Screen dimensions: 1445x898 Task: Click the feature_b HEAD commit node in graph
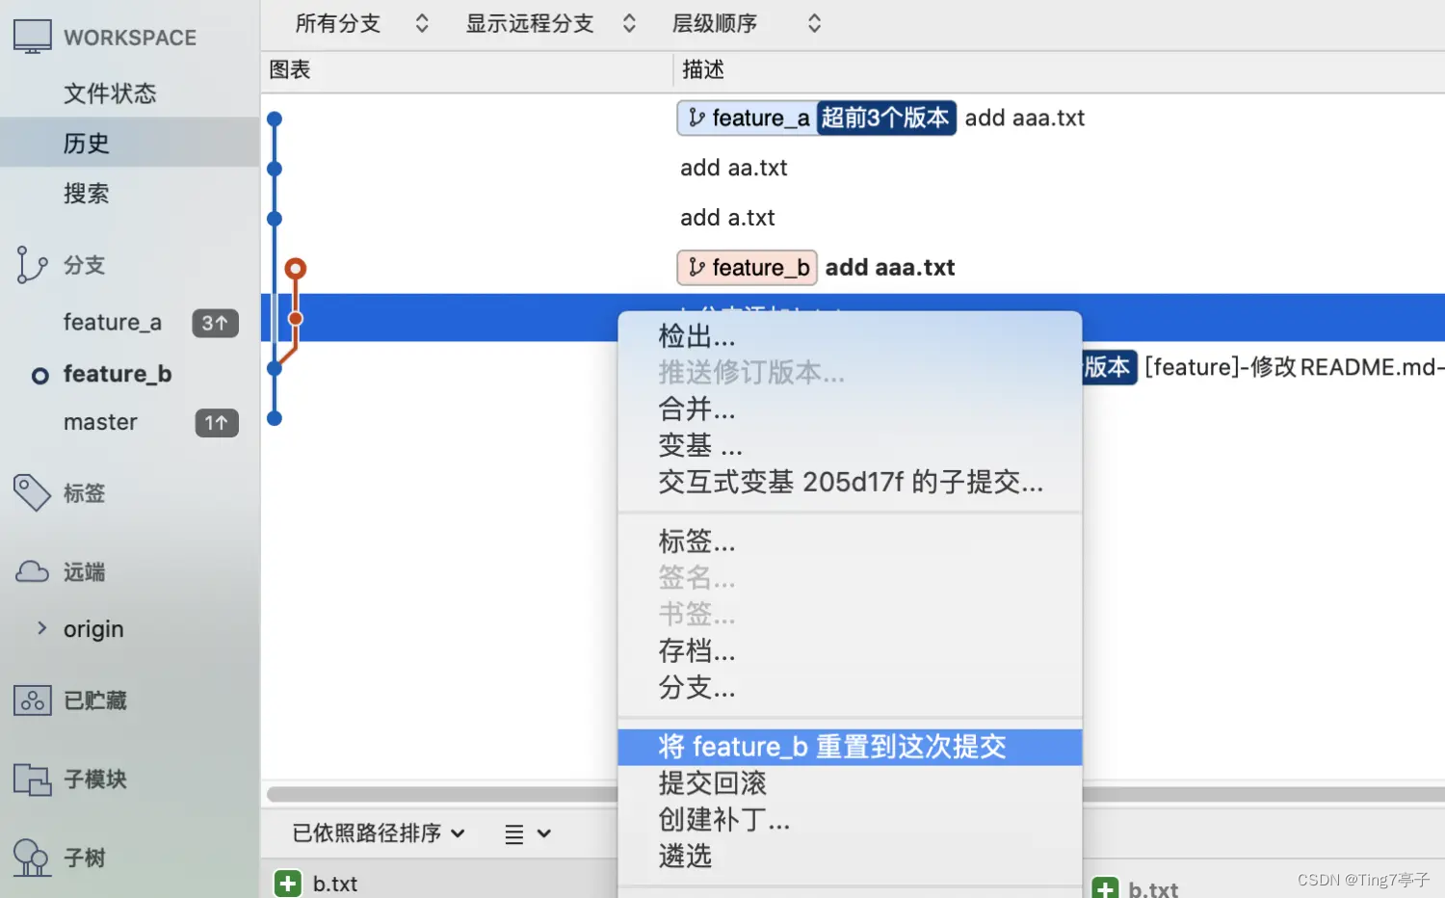tap(296, 269)
